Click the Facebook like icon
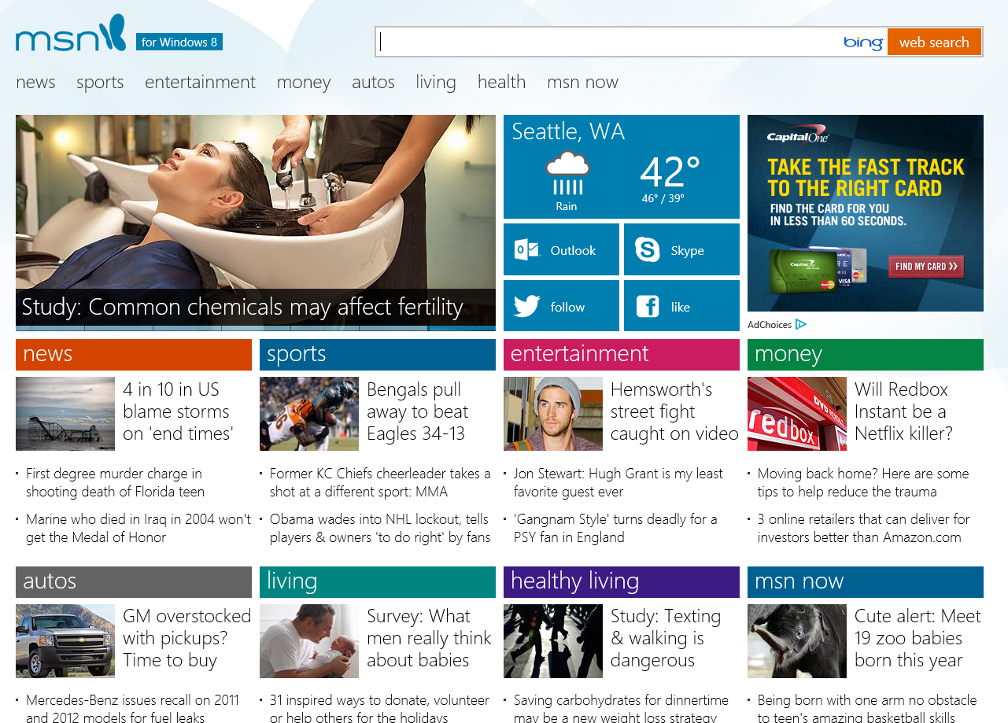This screenshot has height=723, width=1008. (647, 307)
